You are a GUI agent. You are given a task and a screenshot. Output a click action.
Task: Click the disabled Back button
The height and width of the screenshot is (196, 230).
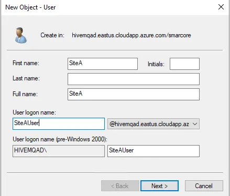[x=120, y=185]
